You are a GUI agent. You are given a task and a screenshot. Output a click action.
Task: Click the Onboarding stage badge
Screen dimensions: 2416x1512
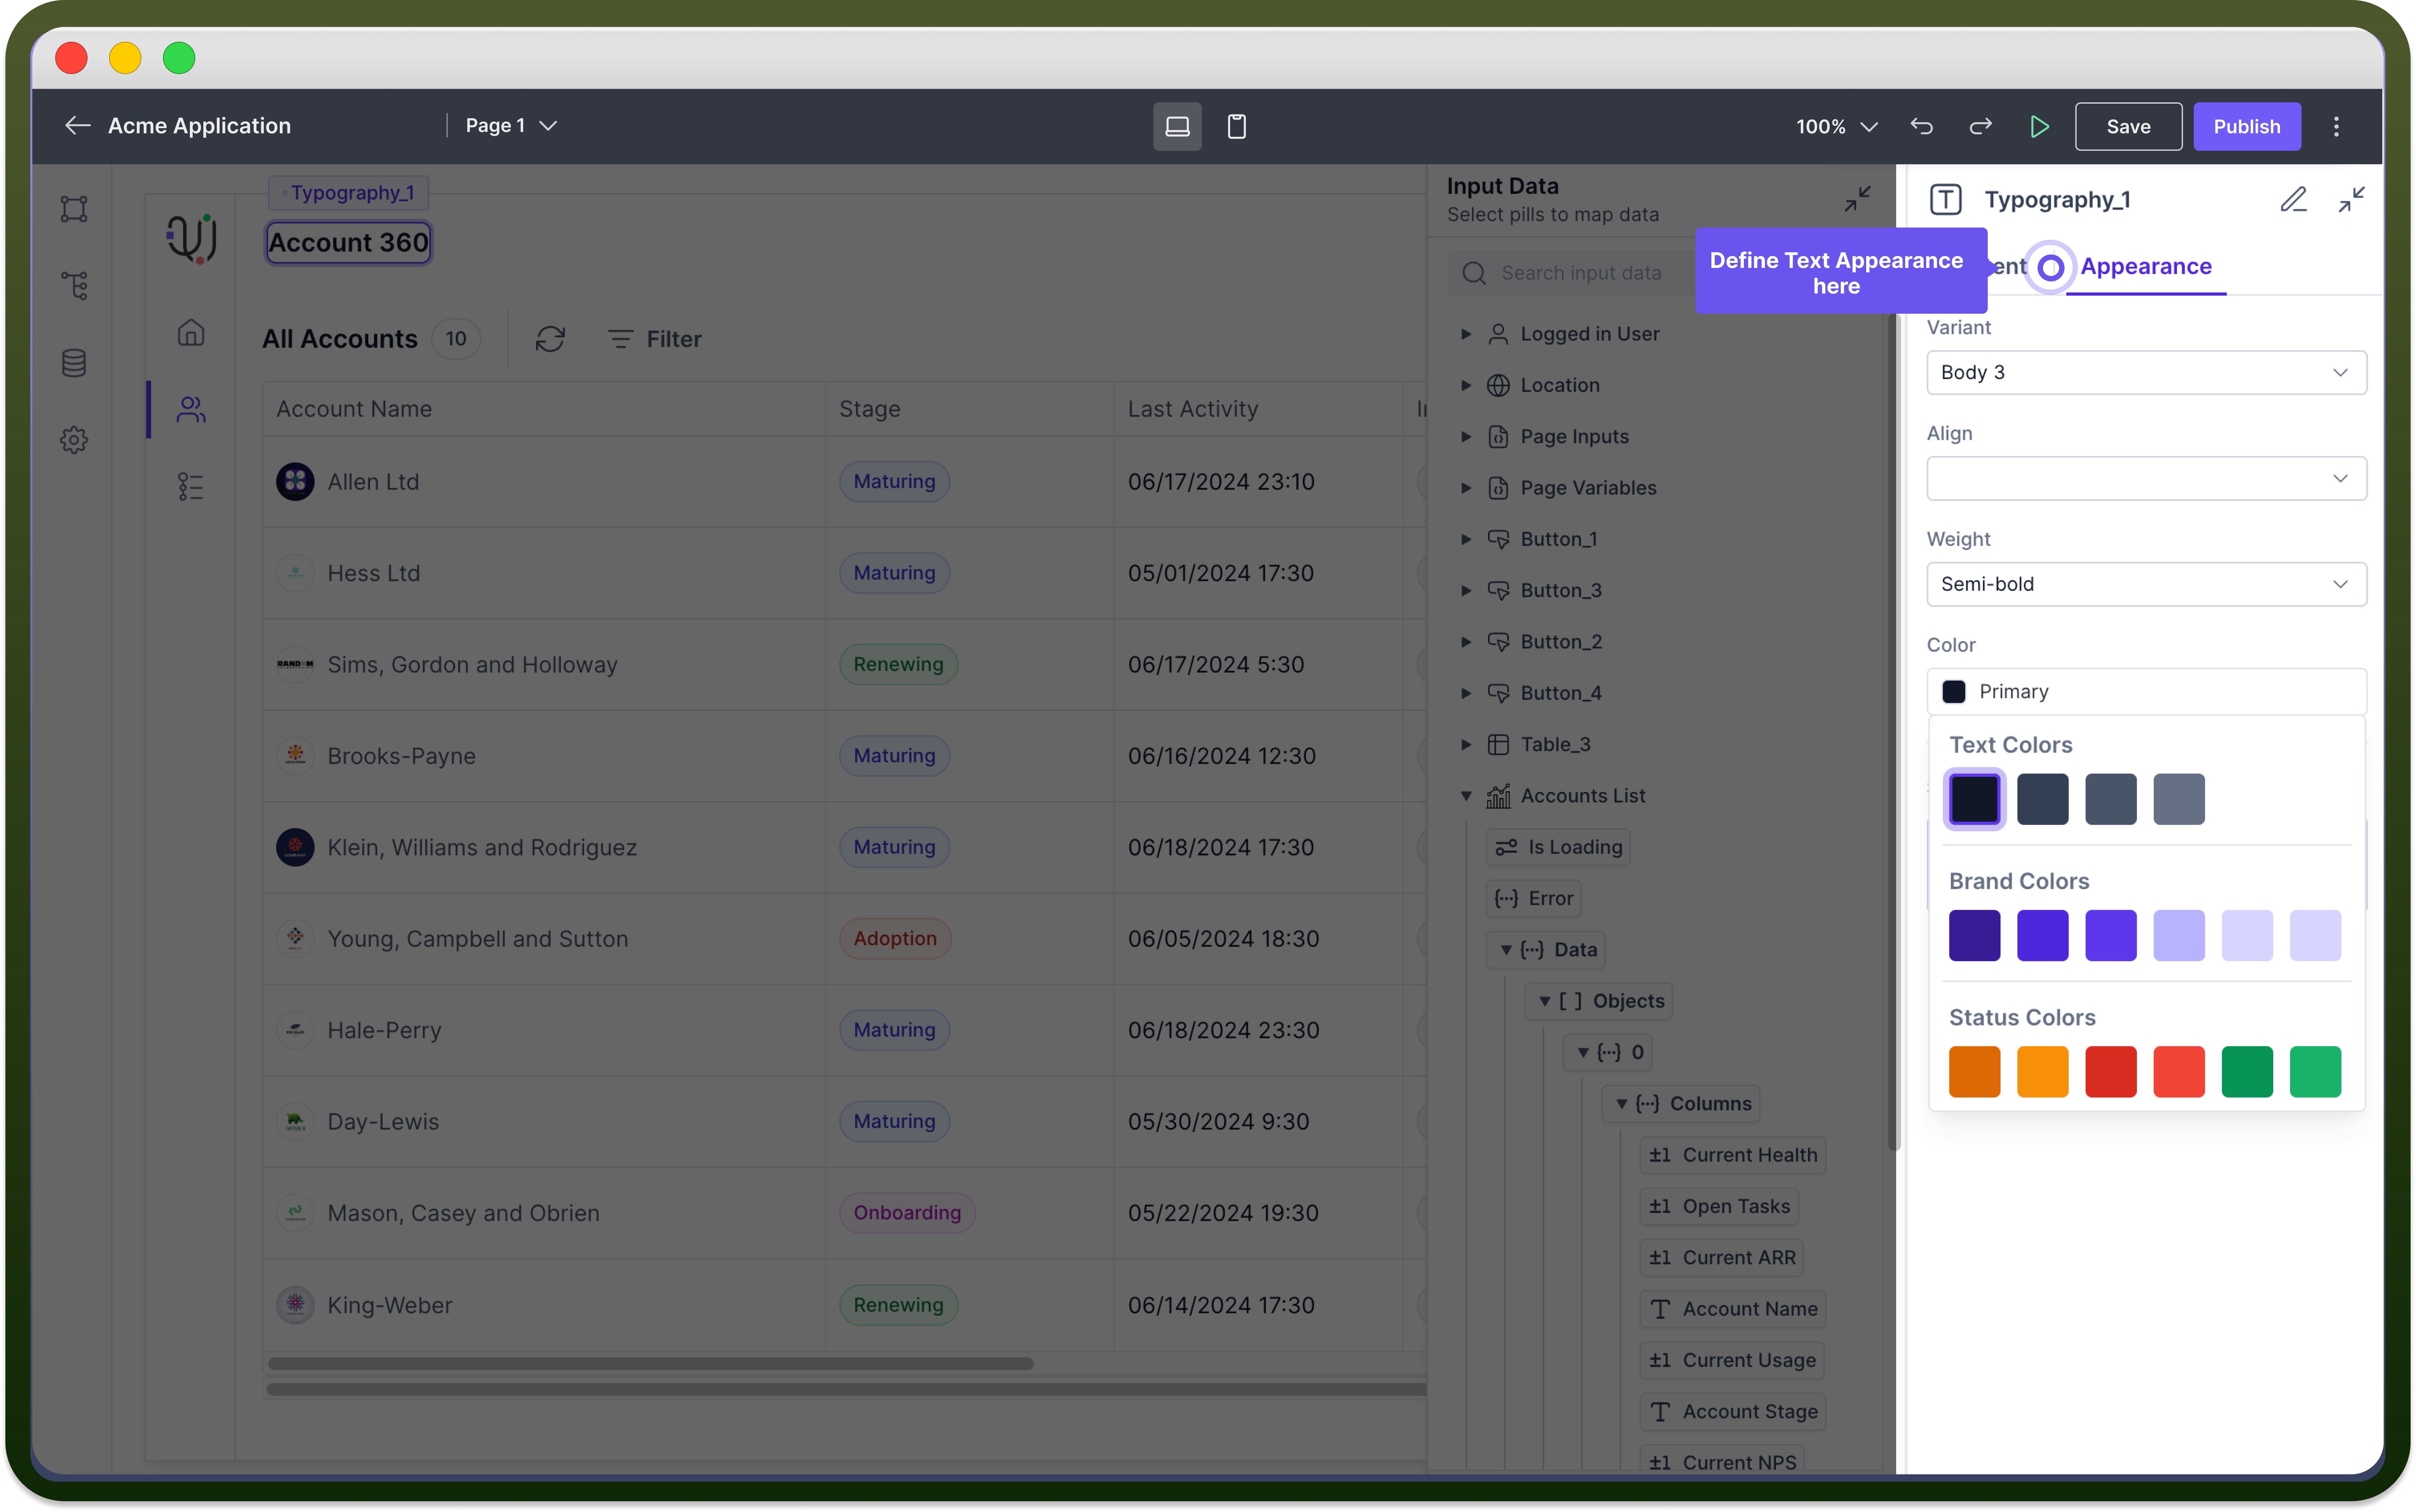907,1213
